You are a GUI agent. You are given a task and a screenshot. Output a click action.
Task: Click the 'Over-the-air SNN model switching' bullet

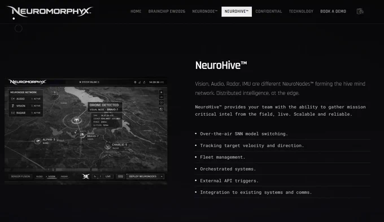(244, 134)
